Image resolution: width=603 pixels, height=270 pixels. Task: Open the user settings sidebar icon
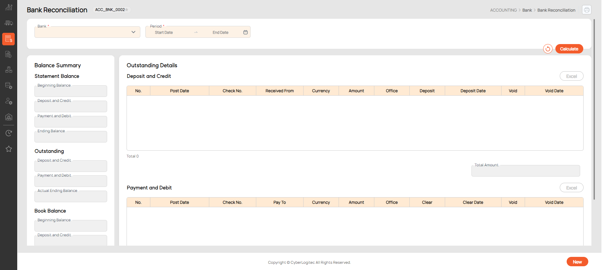8,101
